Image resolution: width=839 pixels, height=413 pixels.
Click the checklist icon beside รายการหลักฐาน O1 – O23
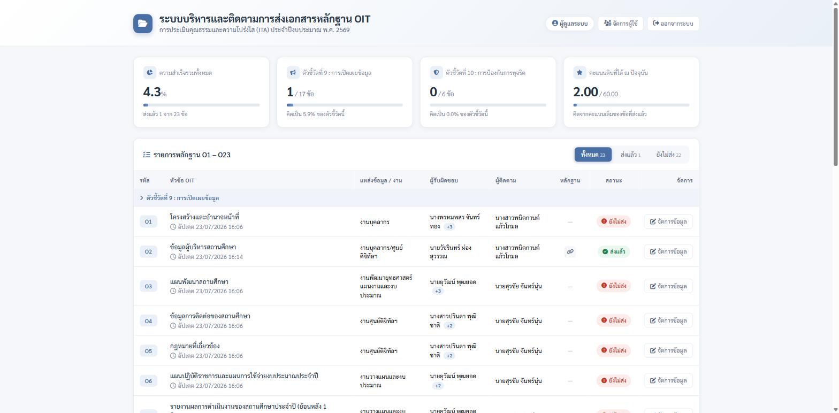[147, 155]
